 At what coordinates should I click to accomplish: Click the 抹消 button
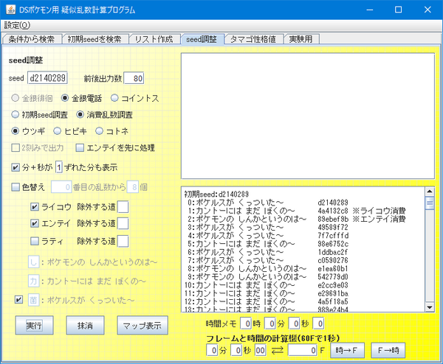coord(85,326)
